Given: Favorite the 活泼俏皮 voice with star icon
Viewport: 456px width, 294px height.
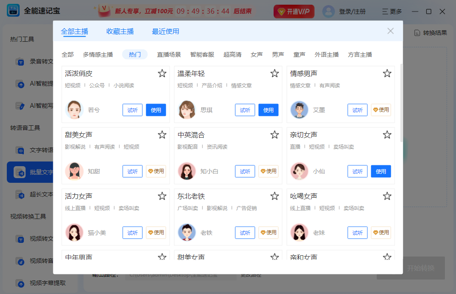Looking at the screenshot, I should 162,73.
